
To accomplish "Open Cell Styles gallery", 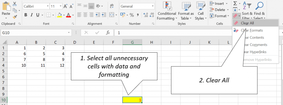I will click(x=201, y=11).
